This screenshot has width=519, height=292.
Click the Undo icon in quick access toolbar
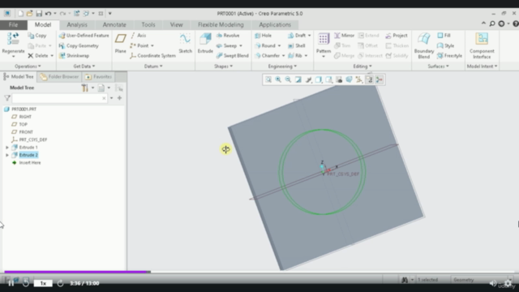coord(49,14)
